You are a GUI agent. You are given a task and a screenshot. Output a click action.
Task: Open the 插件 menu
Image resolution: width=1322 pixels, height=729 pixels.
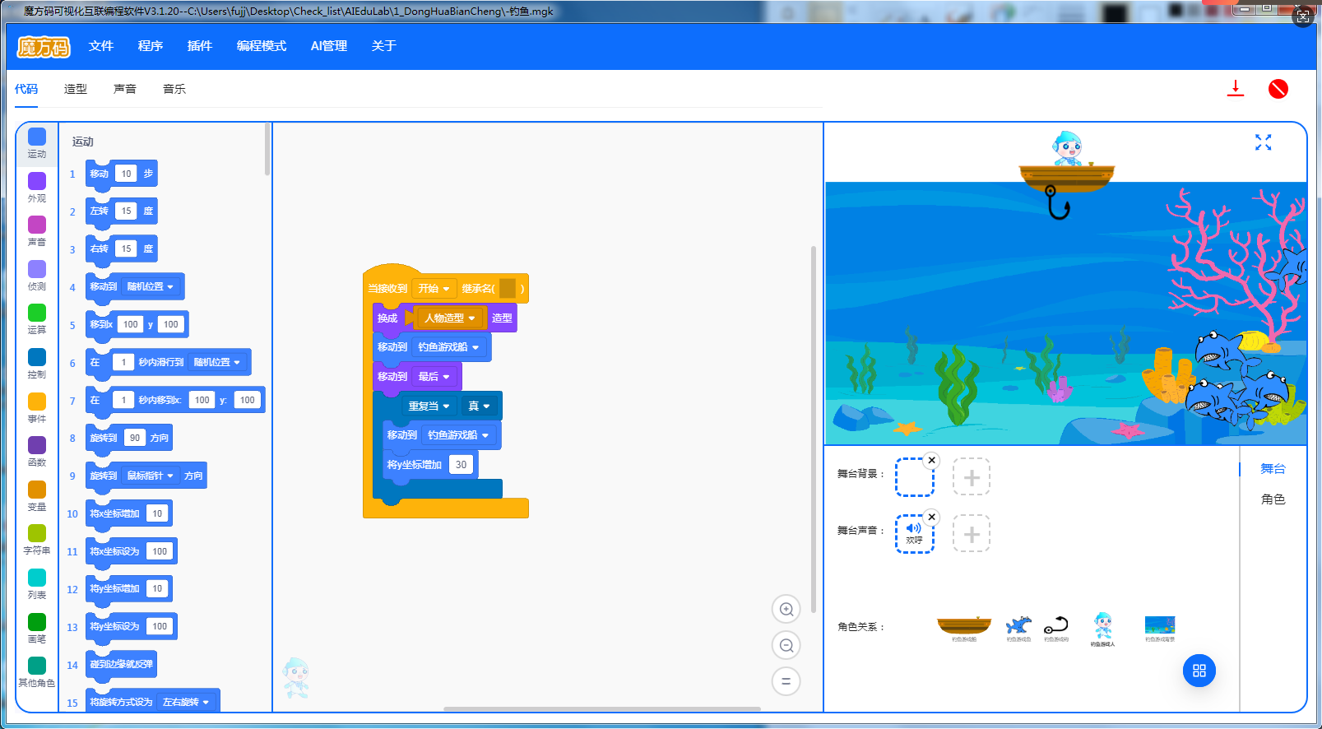[x=200, y=46]
